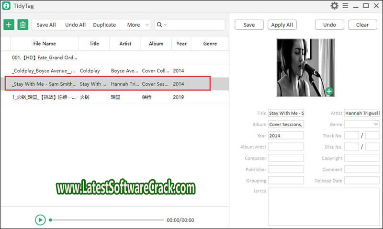Sort by the Artist column header

pyautogui.click(x=125, y=44)
